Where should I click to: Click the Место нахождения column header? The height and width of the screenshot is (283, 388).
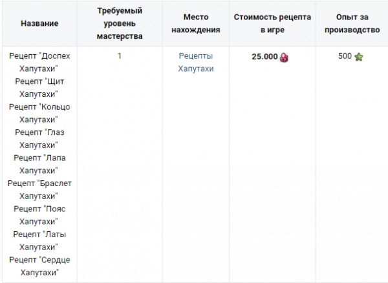click(196, 24)
